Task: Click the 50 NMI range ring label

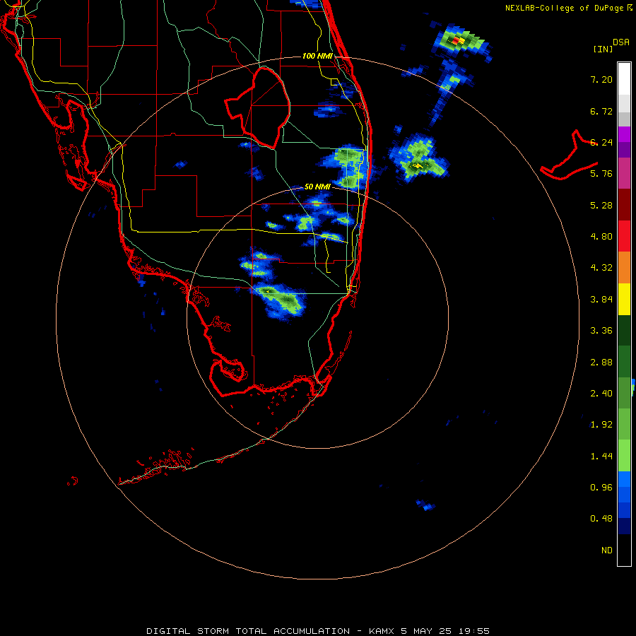Action: click(317, 187)
